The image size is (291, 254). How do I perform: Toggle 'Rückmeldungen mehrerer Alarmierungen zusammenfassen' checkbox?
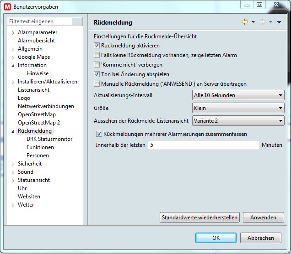99,134
